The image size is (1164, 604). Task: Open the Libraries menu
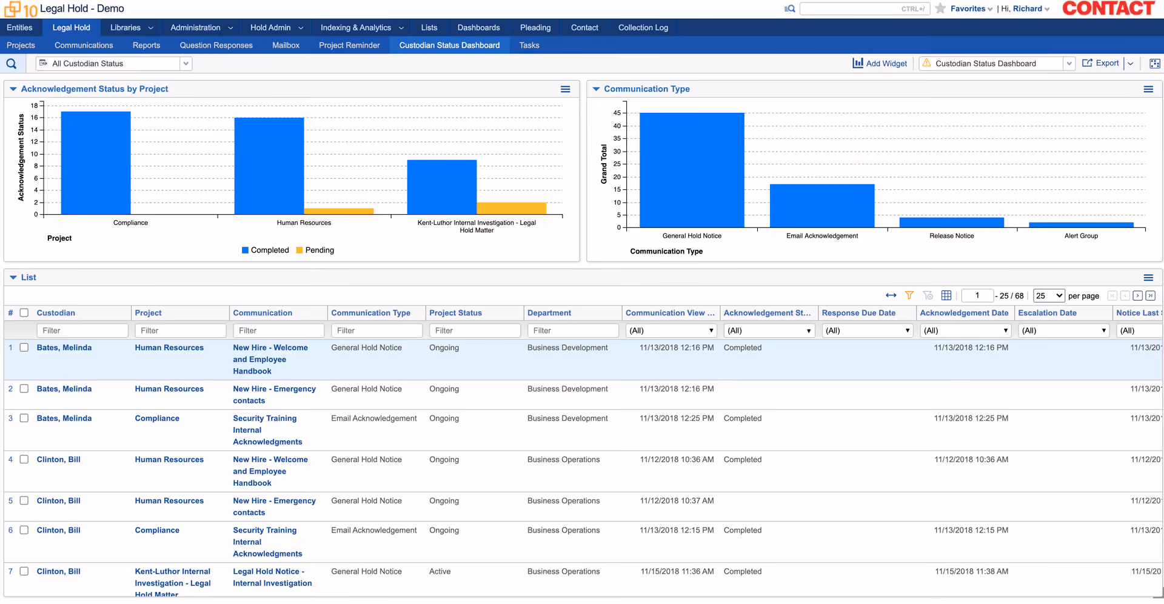[132, 28]
